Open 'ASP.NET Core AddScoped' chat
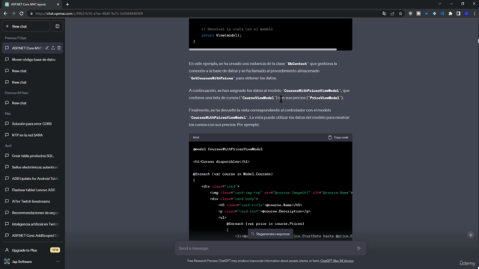Image resolution: width=479 pixels, height=269 pixels. (32, 235)
